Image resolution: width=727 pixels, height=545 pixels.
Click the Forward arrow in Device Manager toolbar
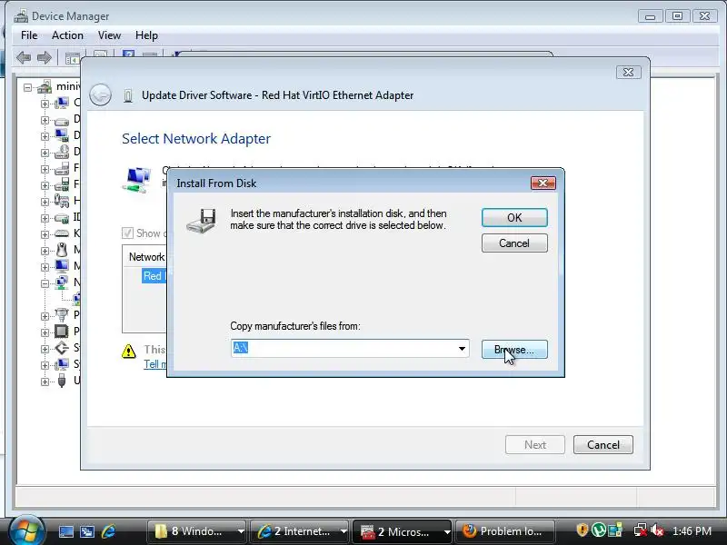[x=44, y=58]
